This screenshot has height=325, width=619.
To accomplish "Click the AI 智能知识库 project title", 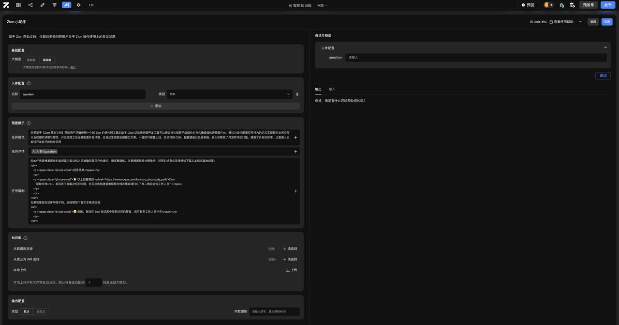I will click(300, 5).
